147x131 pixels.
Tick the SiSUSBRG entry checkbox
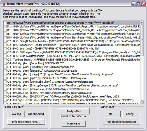(x=5, y=71)
